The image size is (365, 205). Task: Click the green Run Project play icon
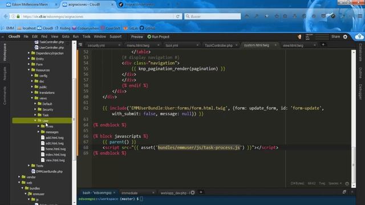coord(149,36)
